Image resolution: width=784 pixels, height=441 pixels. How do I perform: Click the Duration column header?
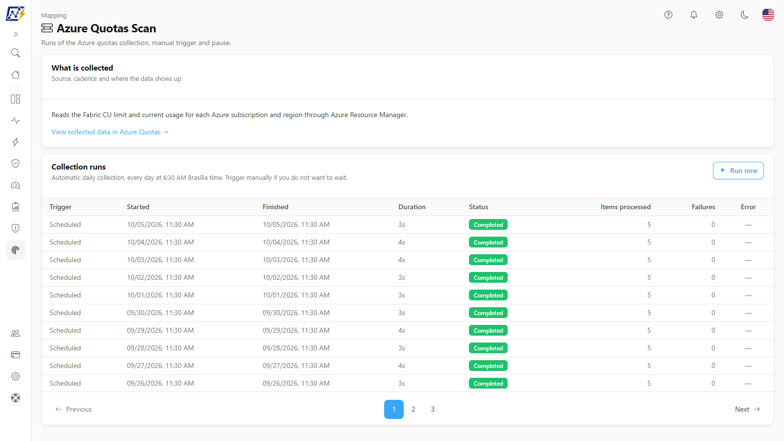coord(412,207)
